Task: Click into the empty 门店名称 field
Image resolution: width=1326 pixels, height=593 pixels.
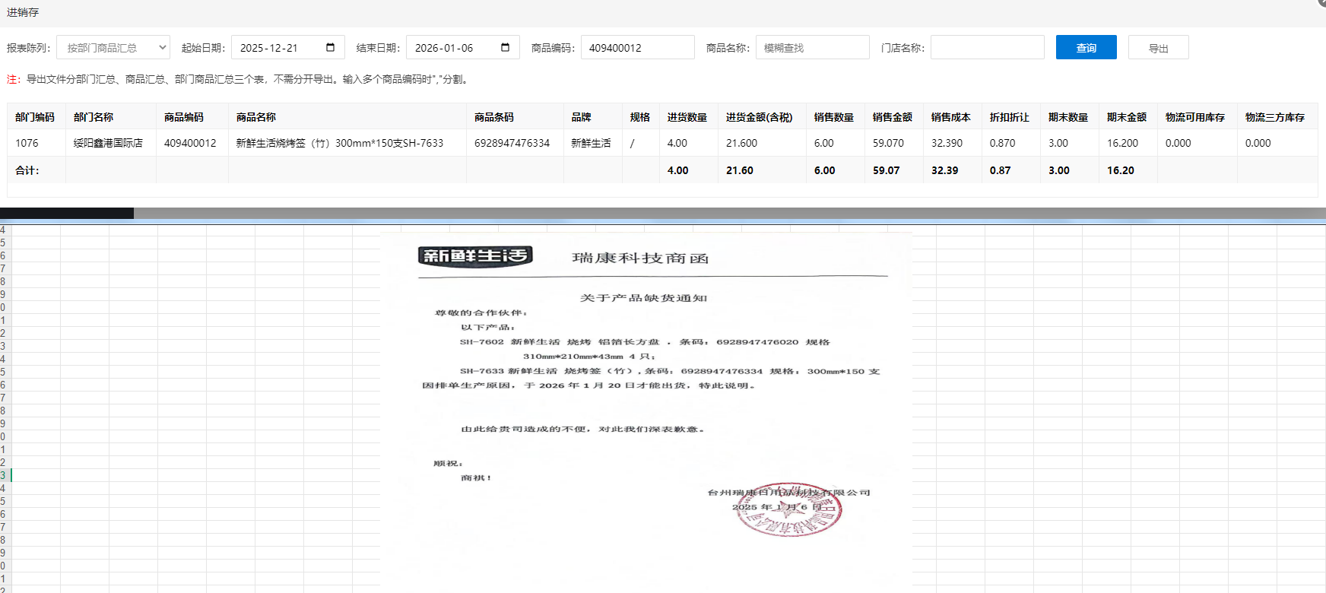Action: (987, 47)
